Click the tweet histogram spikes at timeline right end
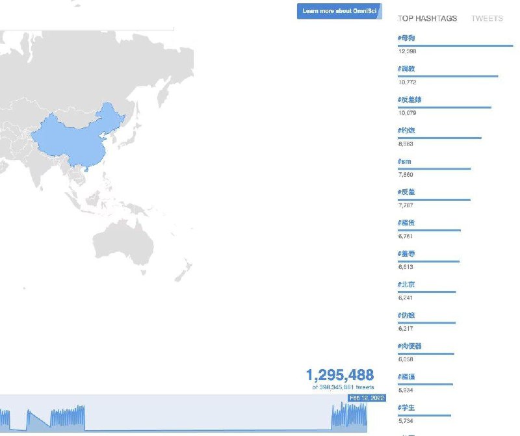 (x=349, y=416)
